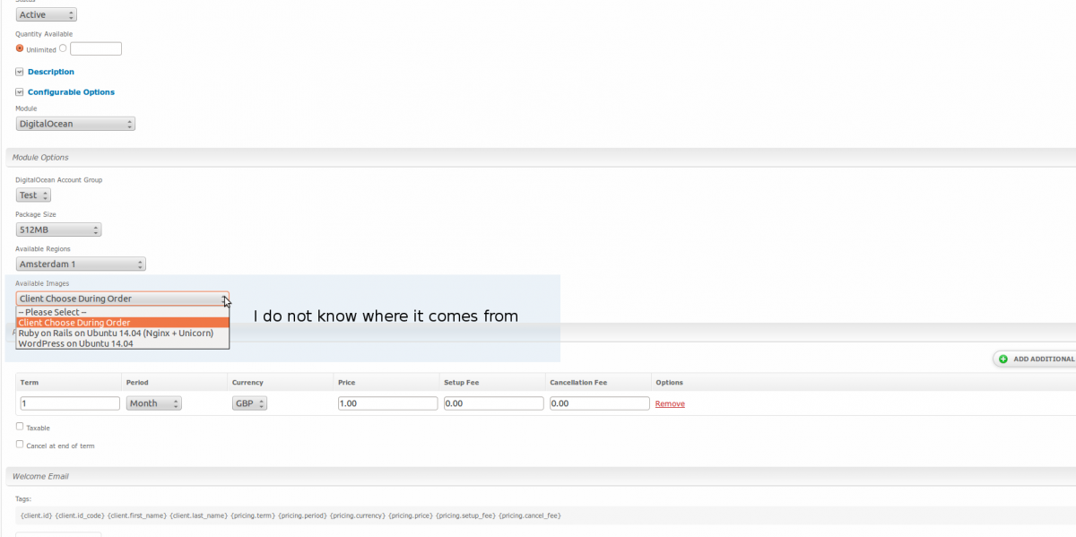Click the 'Module Options' section heading

point(40,158)
